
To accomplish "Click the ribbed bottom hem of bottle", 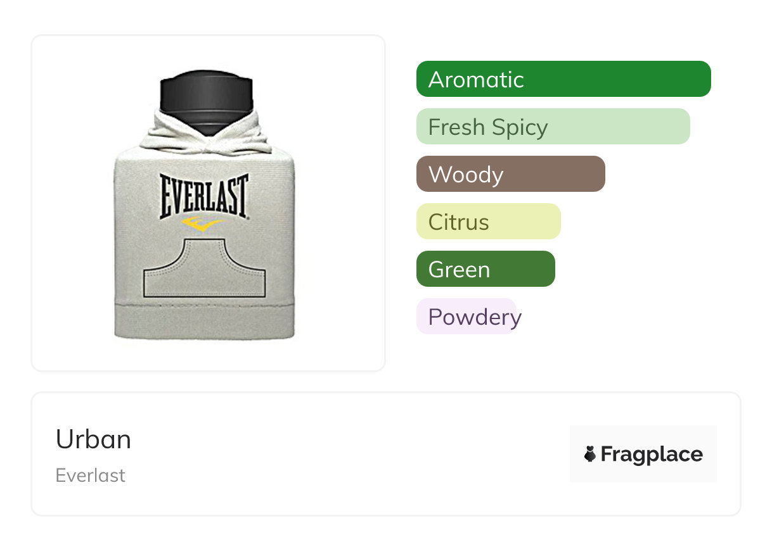I will click(x=204, y=320).
